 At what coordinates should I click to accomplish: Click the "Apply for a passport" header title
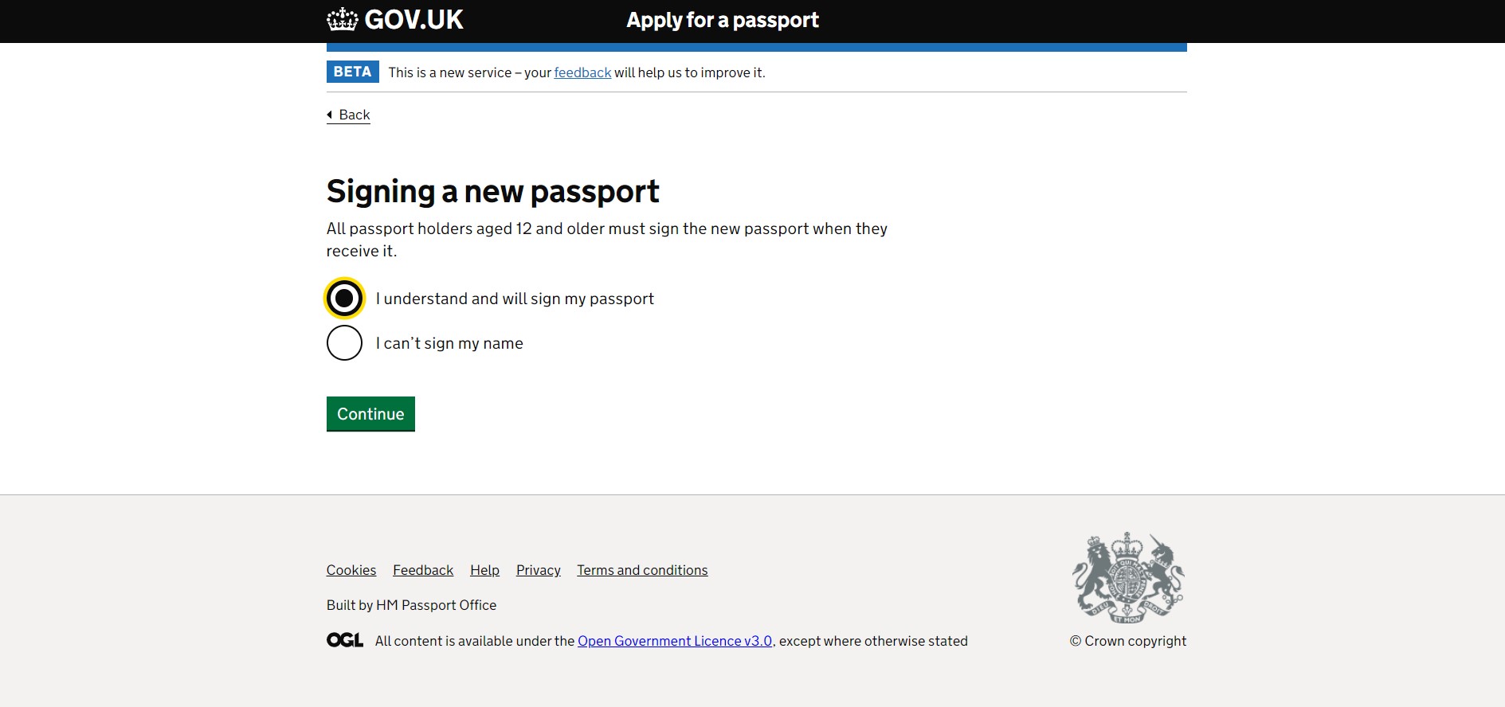pos(723,20)
